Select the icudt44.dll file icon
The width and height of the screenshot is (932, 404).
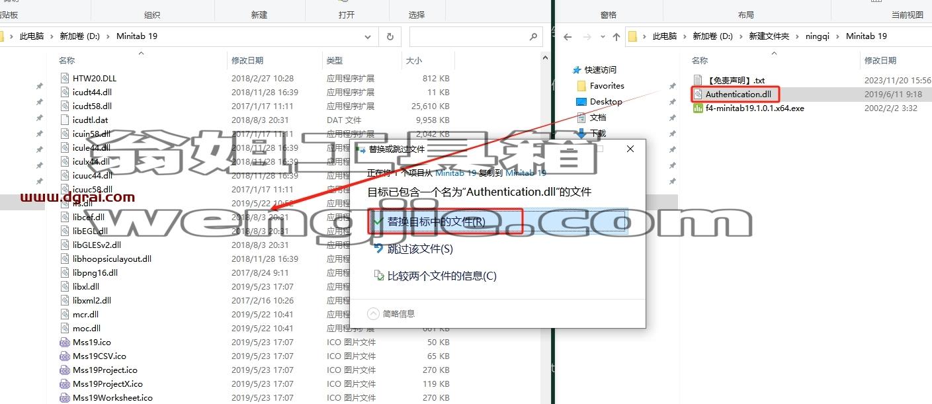click(64, 92)
